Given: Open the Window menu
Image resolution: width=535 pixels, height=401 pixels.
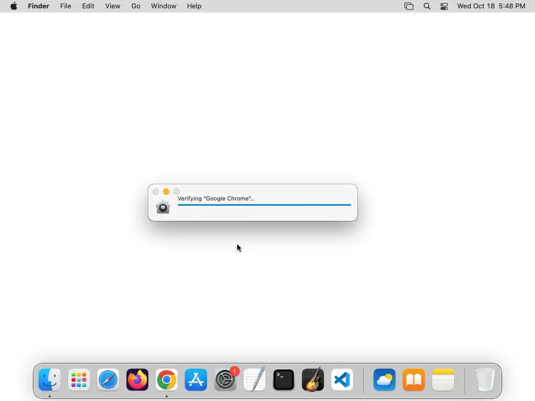Looking at the screenshot, I should [x=164, y=6].
